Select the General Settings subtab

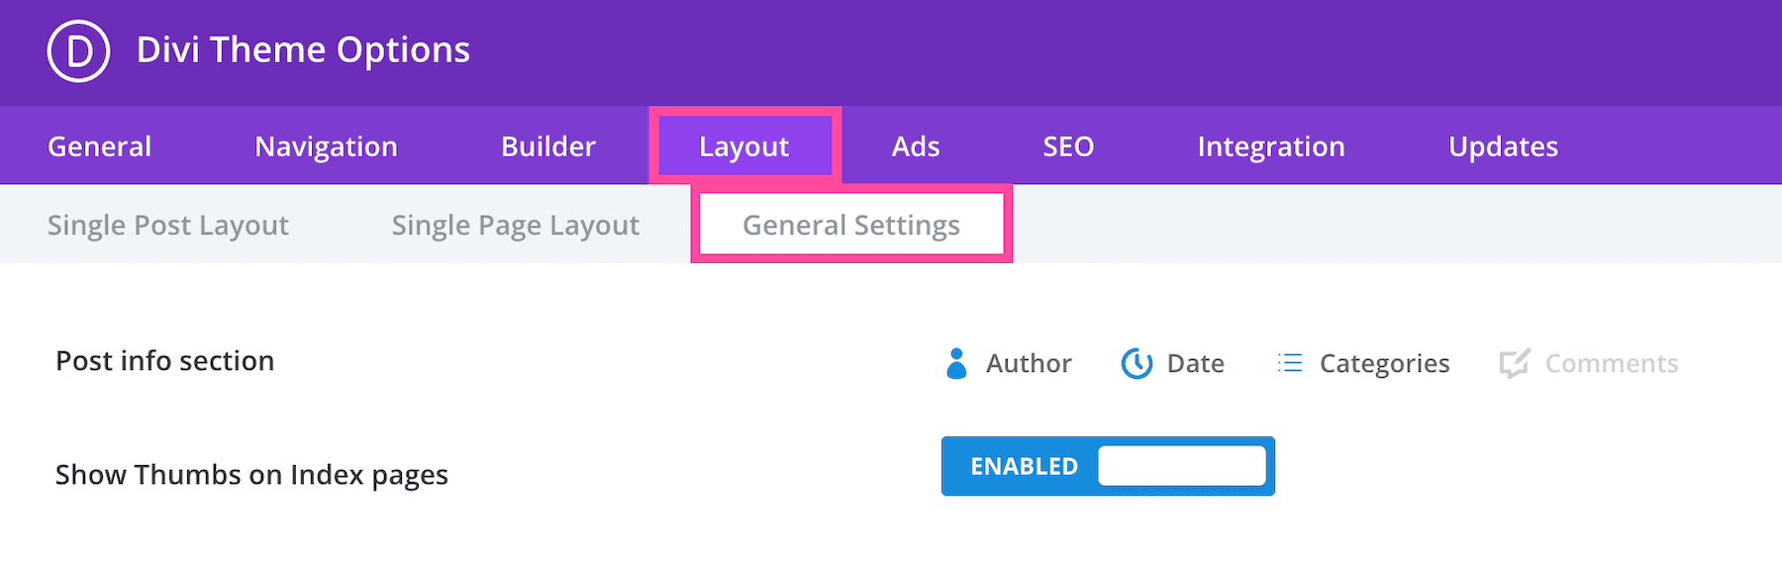(x=851, y=226)
